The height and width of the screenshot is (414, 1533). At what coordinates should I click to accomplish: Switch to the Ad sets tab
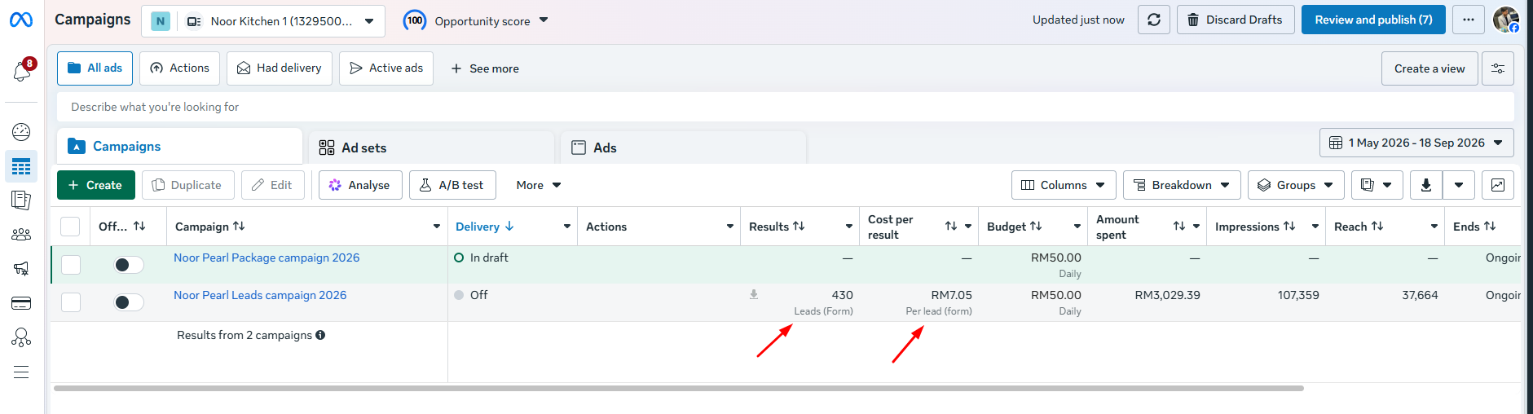click(432, 148)
